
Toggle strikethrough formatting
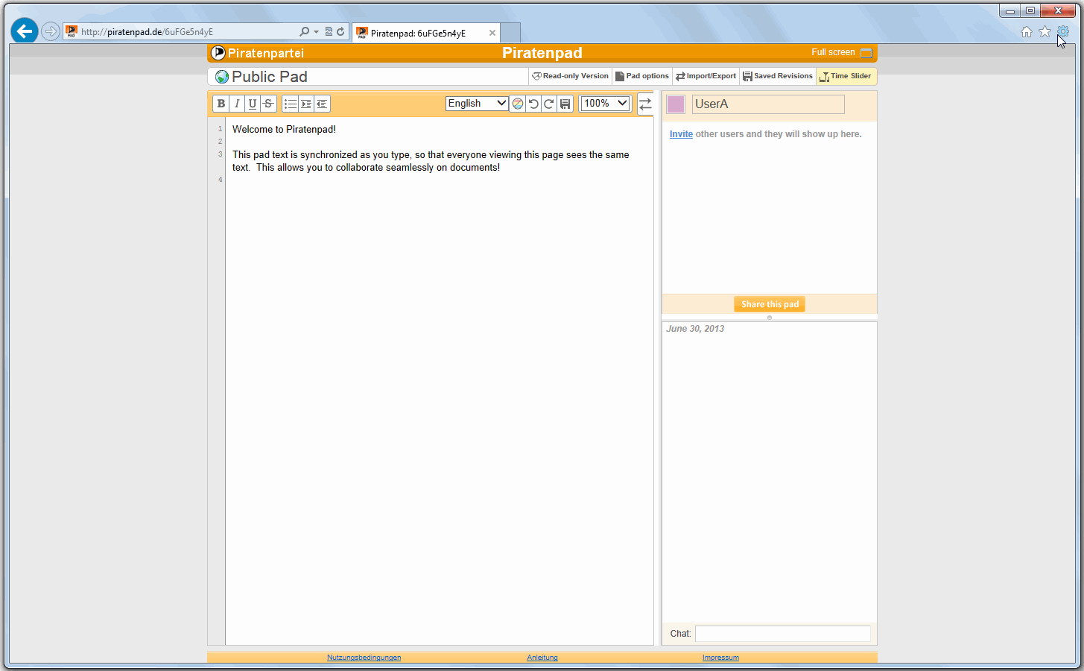pyautogui.click(x=268, y=104)
